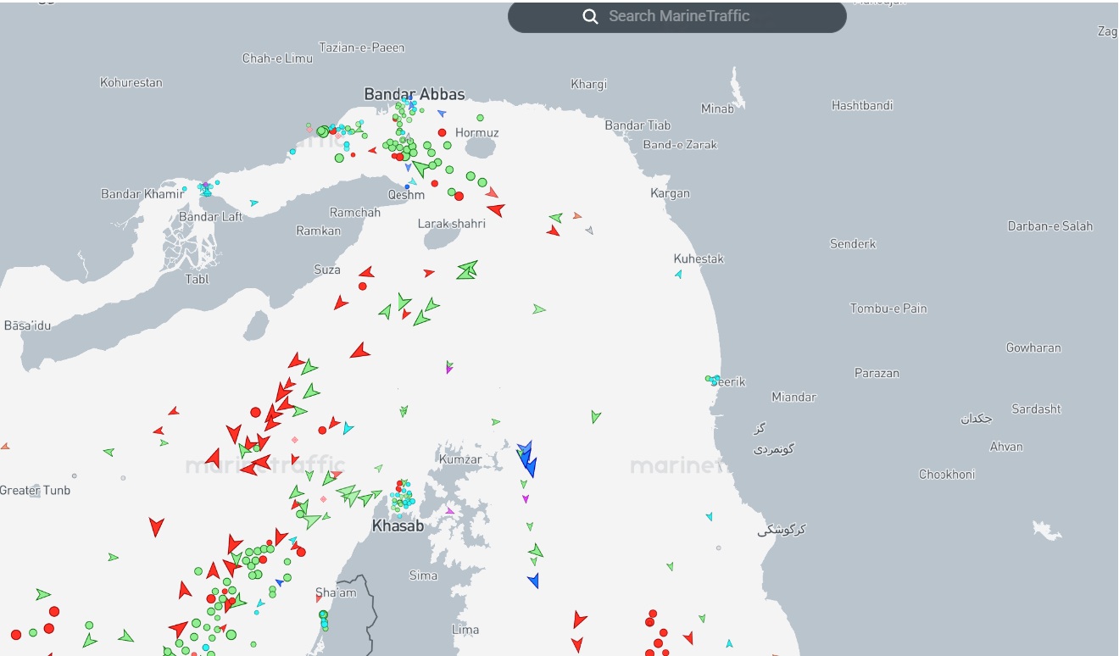The height and width of the screenshot is (656, 1119).
Task: Select the orange vessel marker at left map edge
Action: [x=5, y=446]
